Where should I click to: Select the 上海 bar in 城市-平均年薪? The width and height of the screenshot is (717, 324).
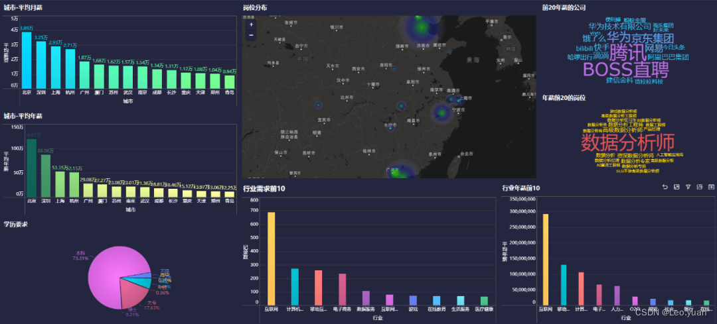tap(60, 184)
